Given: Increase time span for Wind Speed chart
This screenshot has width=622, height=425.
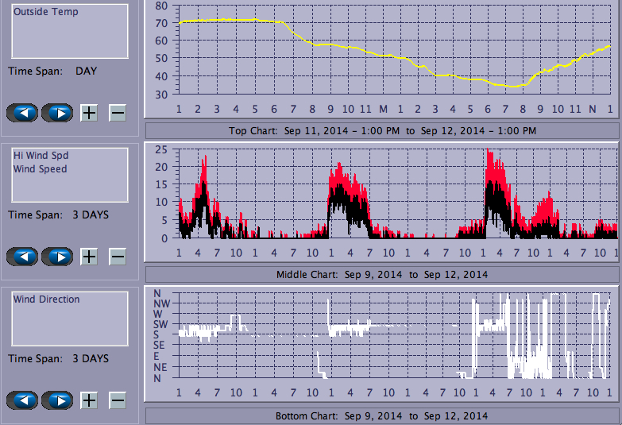Looking at the screenshot, I should point(89,256).
